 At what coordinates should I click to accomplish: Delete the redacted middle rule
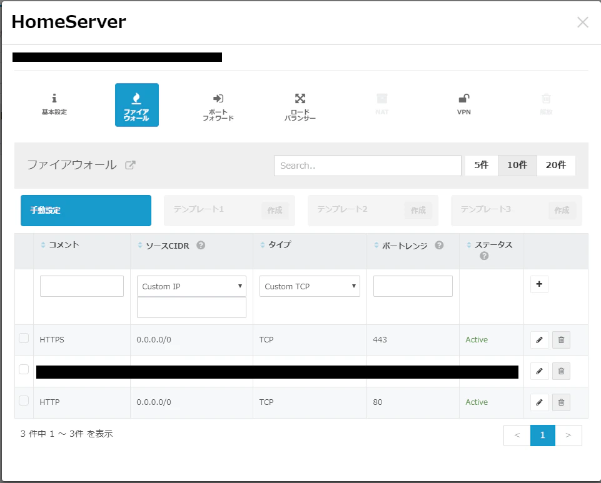point(561,371)
